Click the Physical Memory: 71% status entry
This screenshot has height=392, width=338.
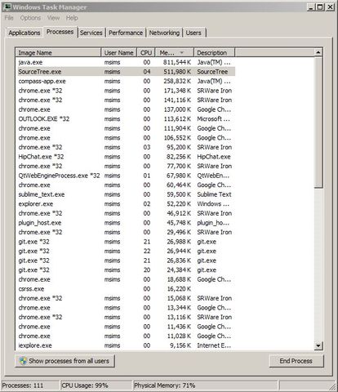tap(165, 385)
